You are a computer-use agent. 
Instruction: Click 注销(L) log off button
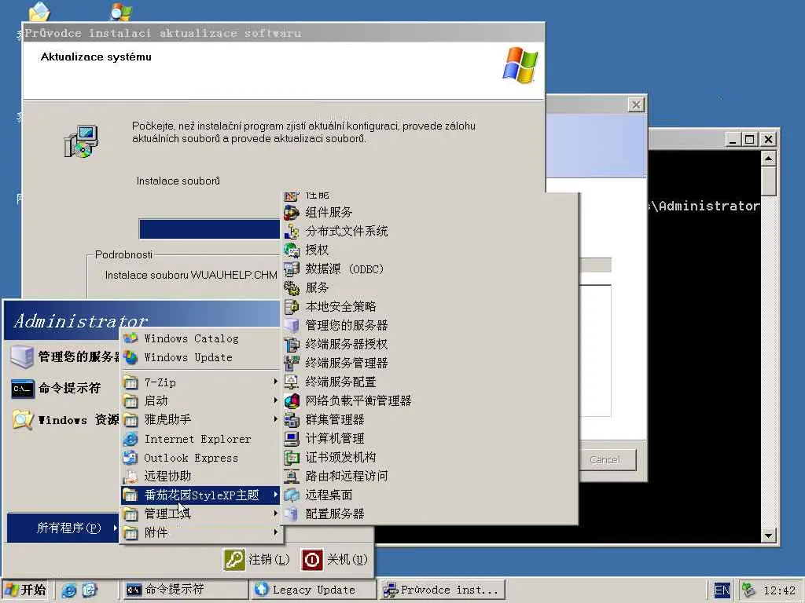point(257,559)
